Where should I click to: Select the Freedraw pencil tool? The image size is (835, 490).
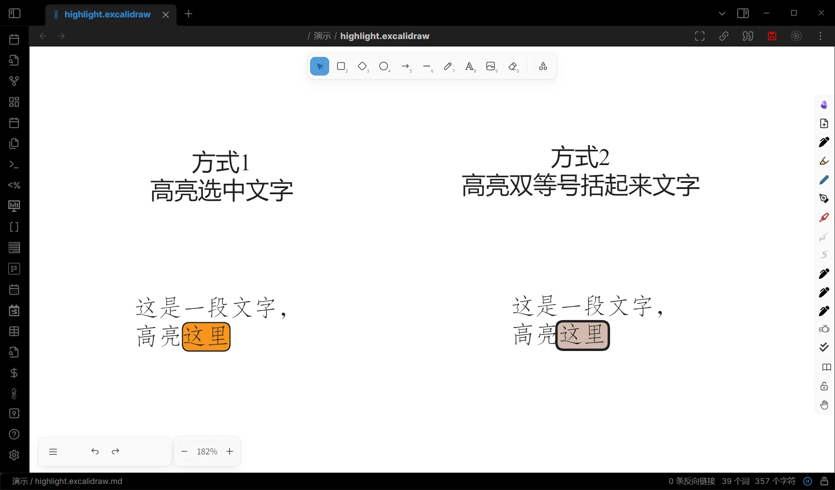[448, 66]
